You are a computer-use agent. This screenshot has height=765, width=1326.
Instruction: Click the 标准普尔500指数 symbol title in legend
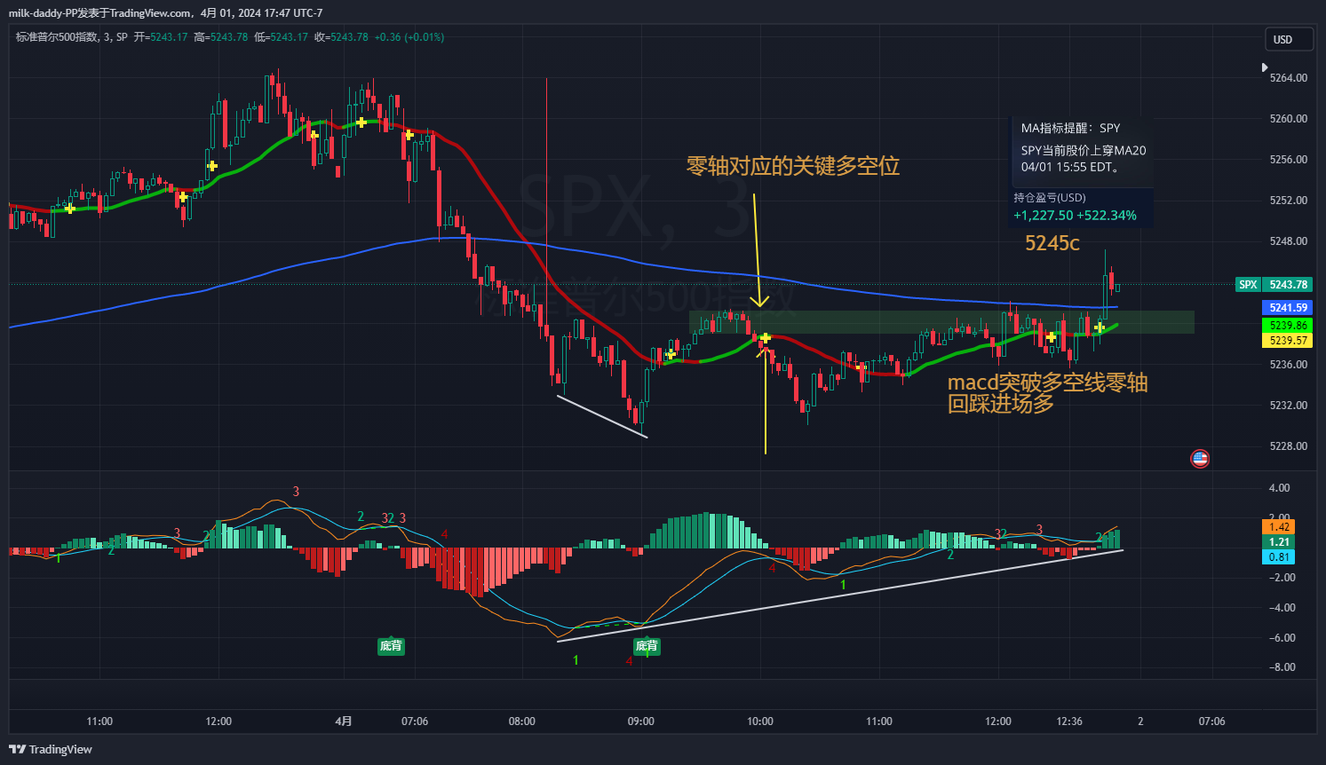(x=58, y=37)
